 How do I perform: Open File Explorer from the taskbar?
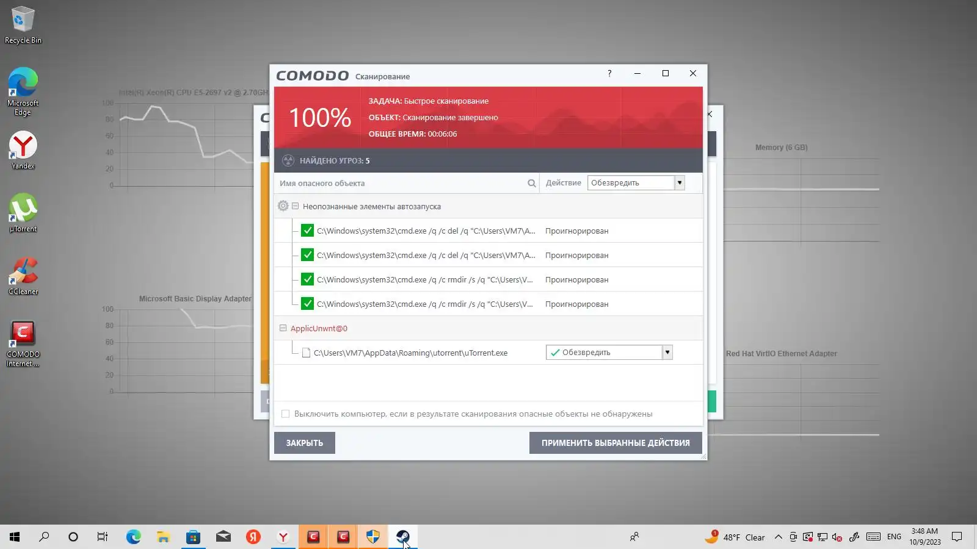coord(163,537)
